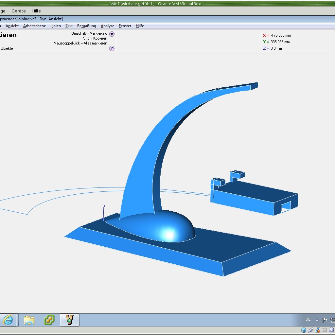Click the X coordinate value field
Image resolution: width=335 pixels, height=335 pixels.
pos(280,35)
